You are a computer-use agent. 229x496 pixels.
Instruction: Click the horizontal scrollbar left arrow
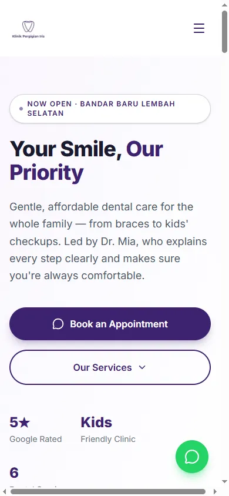tap(5, 491)
